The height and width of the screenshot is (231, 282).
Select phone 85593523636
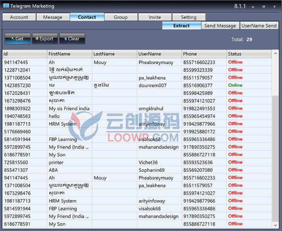click(x=198, y=163)
